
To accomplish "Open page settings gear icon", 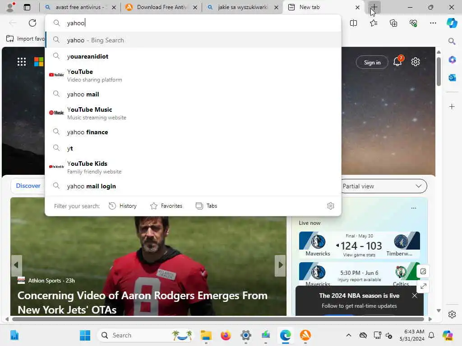I will [416, 62].
